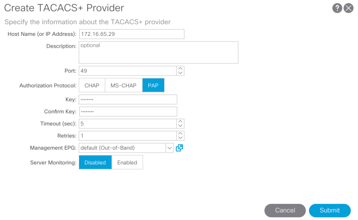The width and height of the screenshot is (358, 220).
Task: Focus the Host Name or IP Address field
Action: (131, 34)
